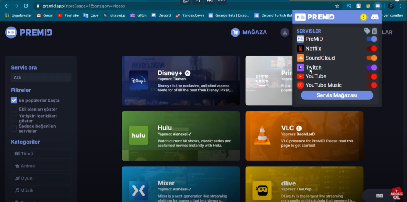Bookmark this page with the star icon
Image resolution: width=407 pixels, height=202 pixels.
click(337, 6)
